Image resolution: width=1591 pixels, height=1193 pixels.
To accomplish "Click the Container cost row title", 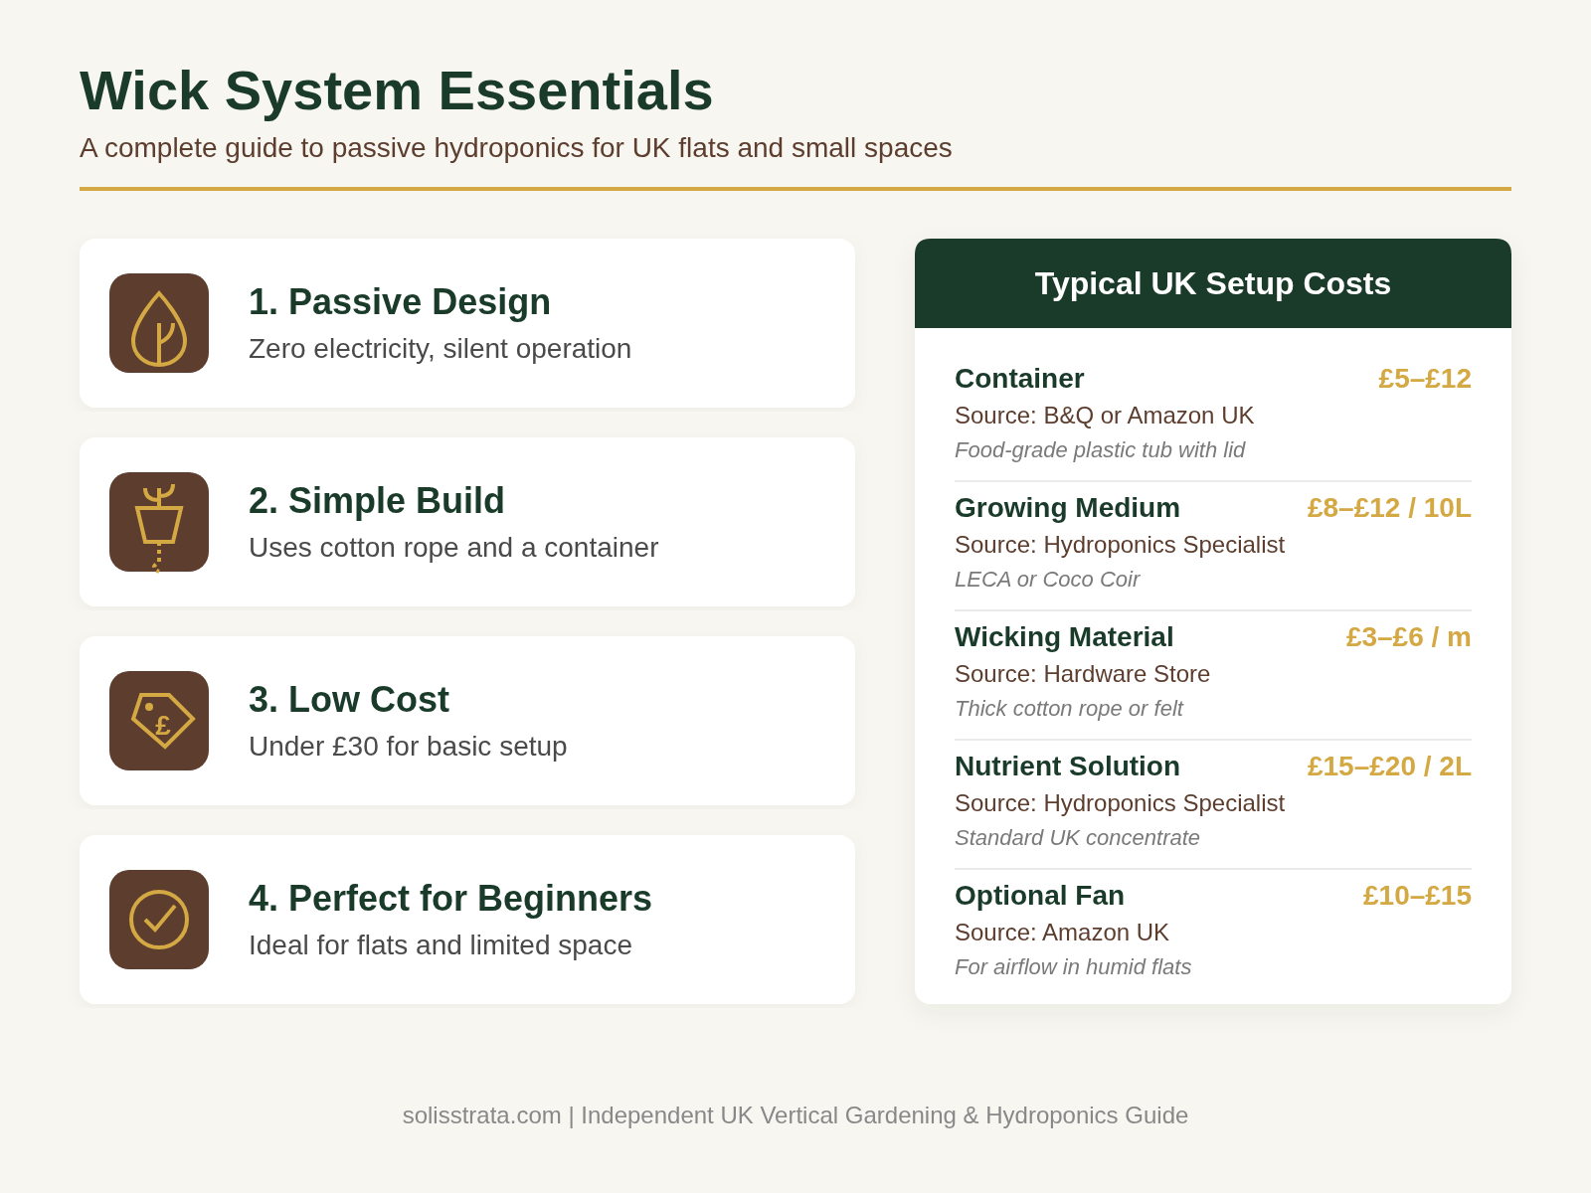I will (x=1019, y=379).
